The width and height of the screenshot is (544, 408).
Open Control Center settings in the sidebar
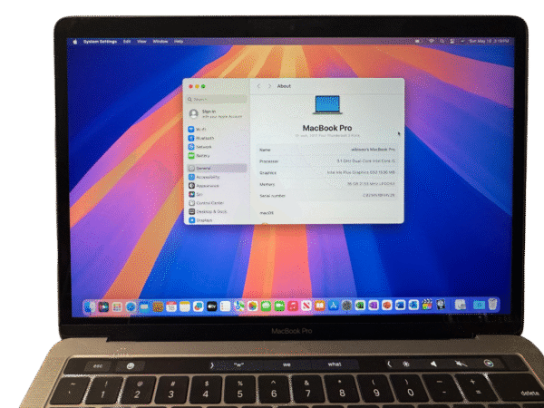click(x=217, y=203)
